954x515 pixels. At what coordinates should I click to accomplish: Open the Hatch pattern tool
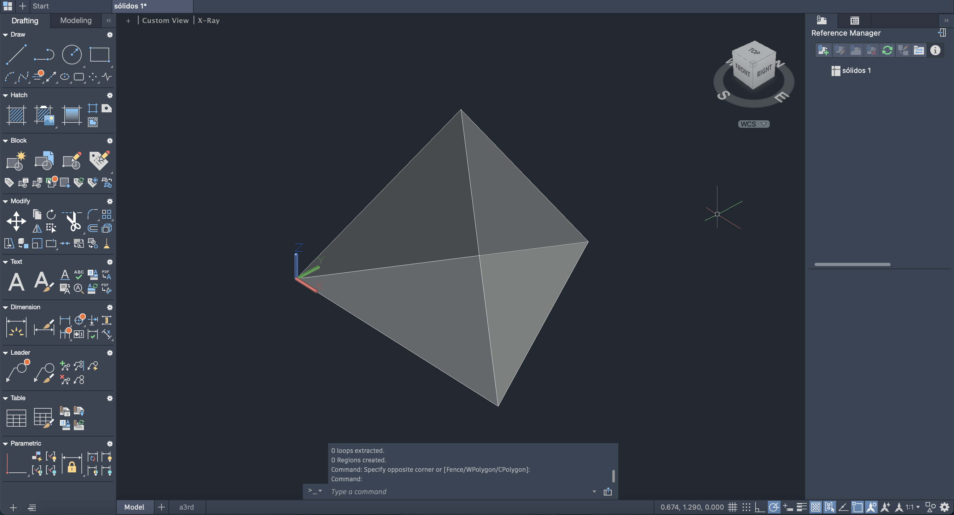(x=16, y=115)
